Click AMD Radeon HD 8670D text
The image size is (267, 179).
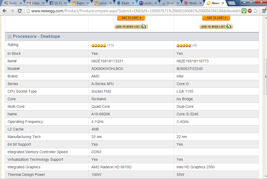tap(111, 167)
